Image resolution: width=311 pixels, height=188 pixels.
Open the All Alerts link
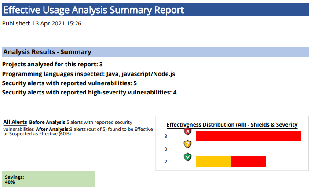[x=15, y=122]
